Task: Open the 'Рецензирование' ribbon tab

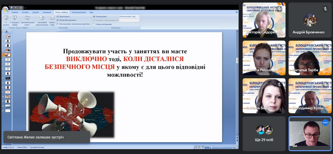Action: [x=79, y=12]
